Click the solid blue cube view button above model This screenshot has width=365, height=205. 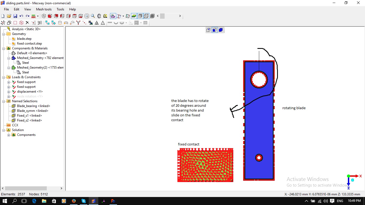click(221, 30)
